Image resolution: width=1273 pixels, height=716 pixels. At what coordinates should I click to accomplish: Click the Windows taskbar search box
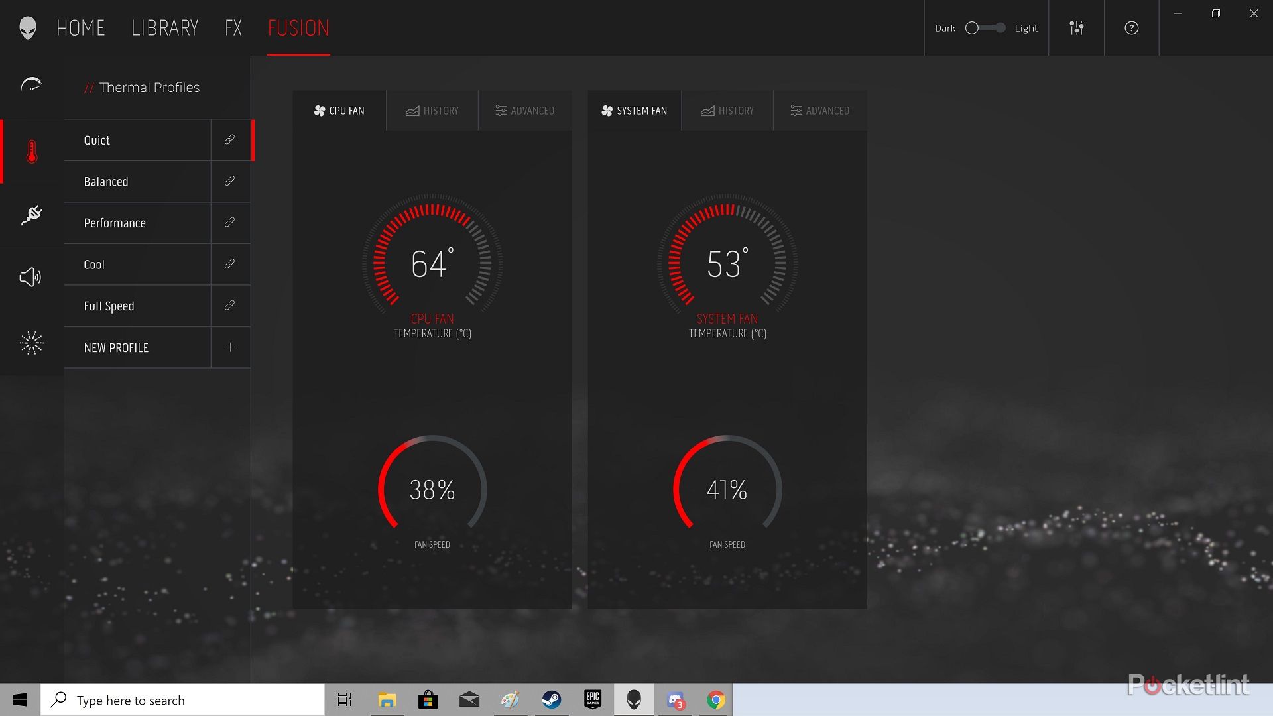[182, 700]
